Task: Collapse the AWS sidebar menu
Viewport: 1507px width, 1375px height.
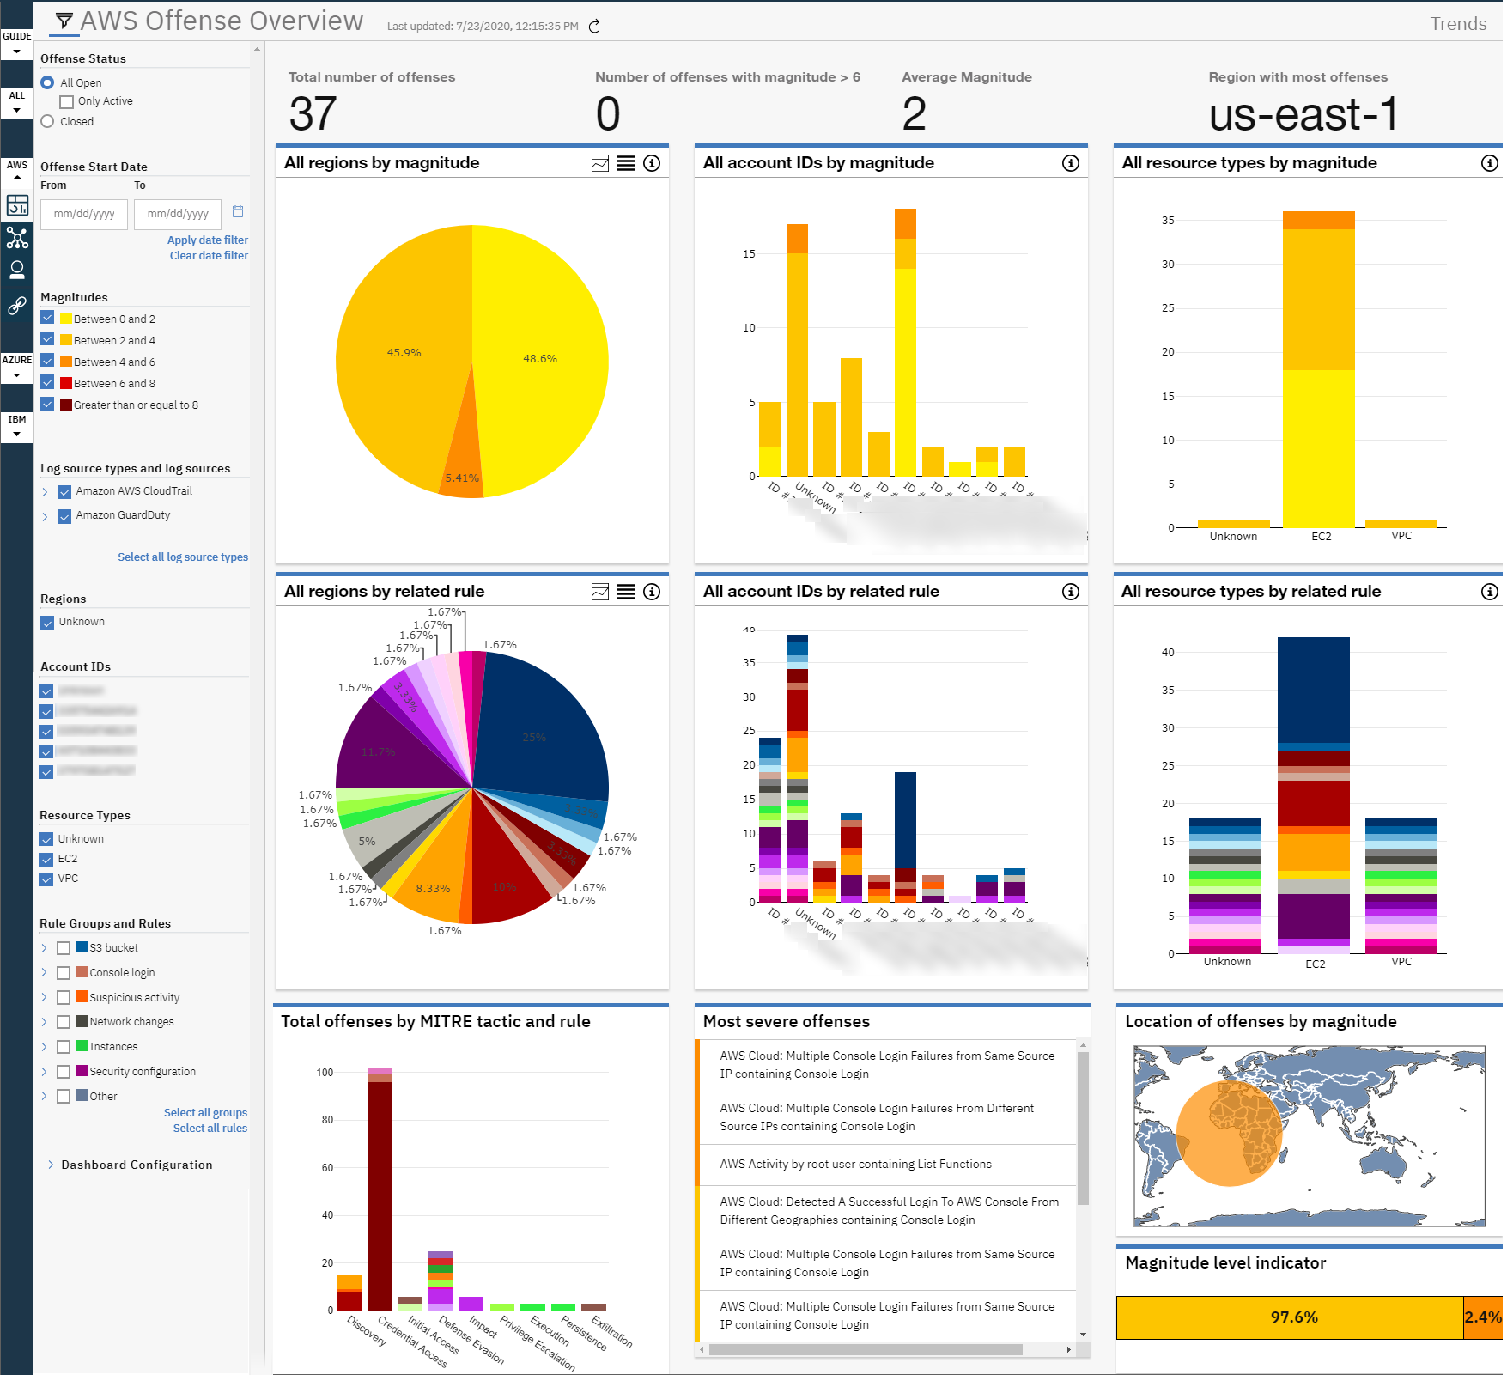Action: click(17, 171)
